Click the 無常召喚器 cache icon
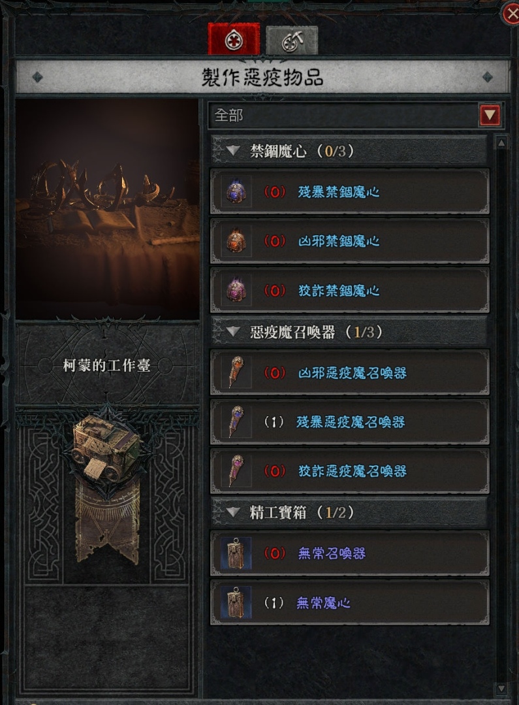The image size is (519, 705). click(x=236, y=553)
